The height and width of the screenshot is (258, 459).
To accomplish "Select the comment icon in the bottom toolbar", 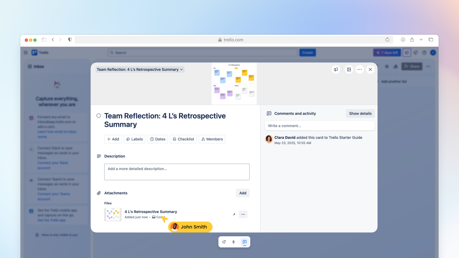I will (x=244, y=242).
